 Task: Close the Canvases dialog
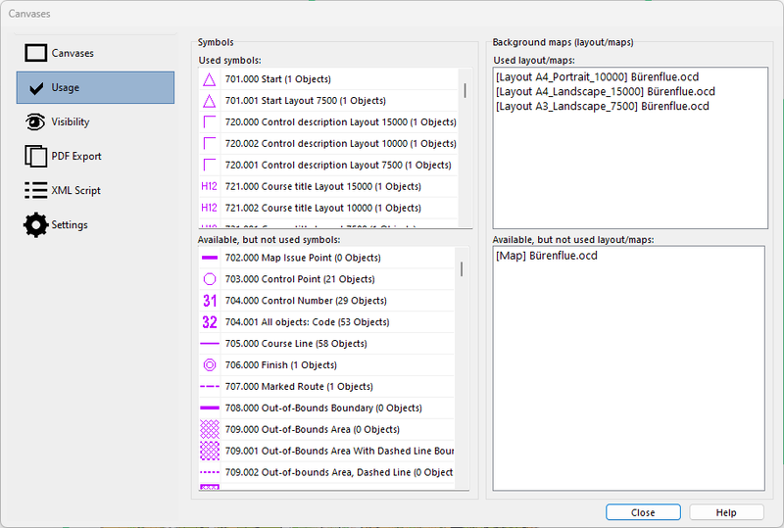(x=643, y=512)
